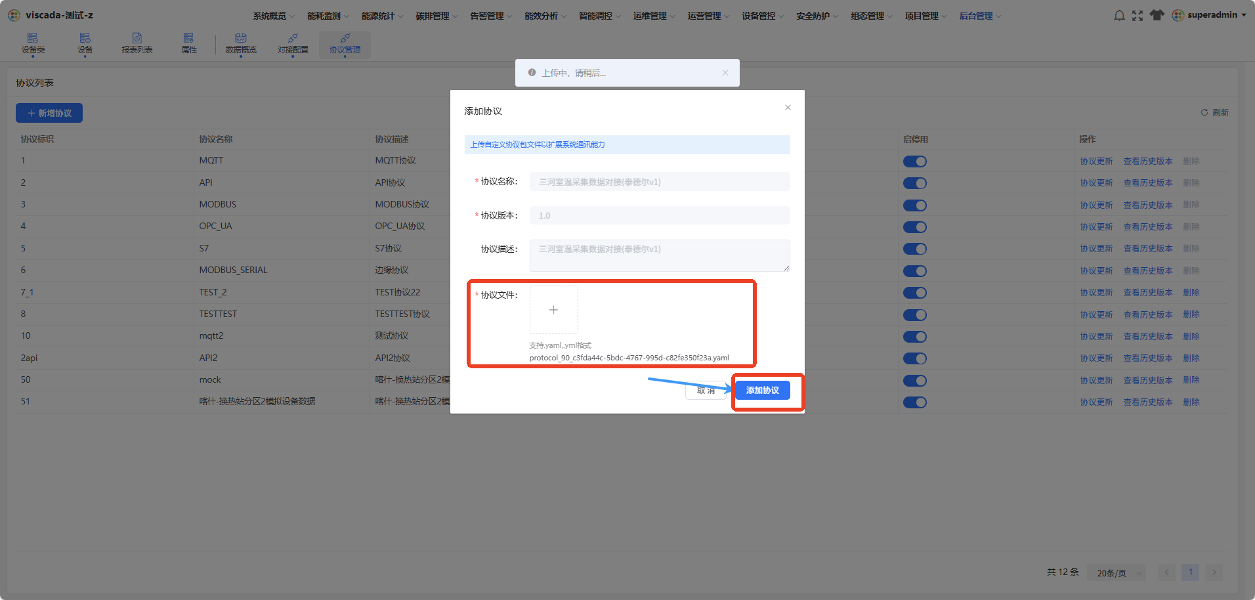Viewport: 1255px width, 600px height.
Task: Click superadmin avatar icon
Action: [1178, 15]
